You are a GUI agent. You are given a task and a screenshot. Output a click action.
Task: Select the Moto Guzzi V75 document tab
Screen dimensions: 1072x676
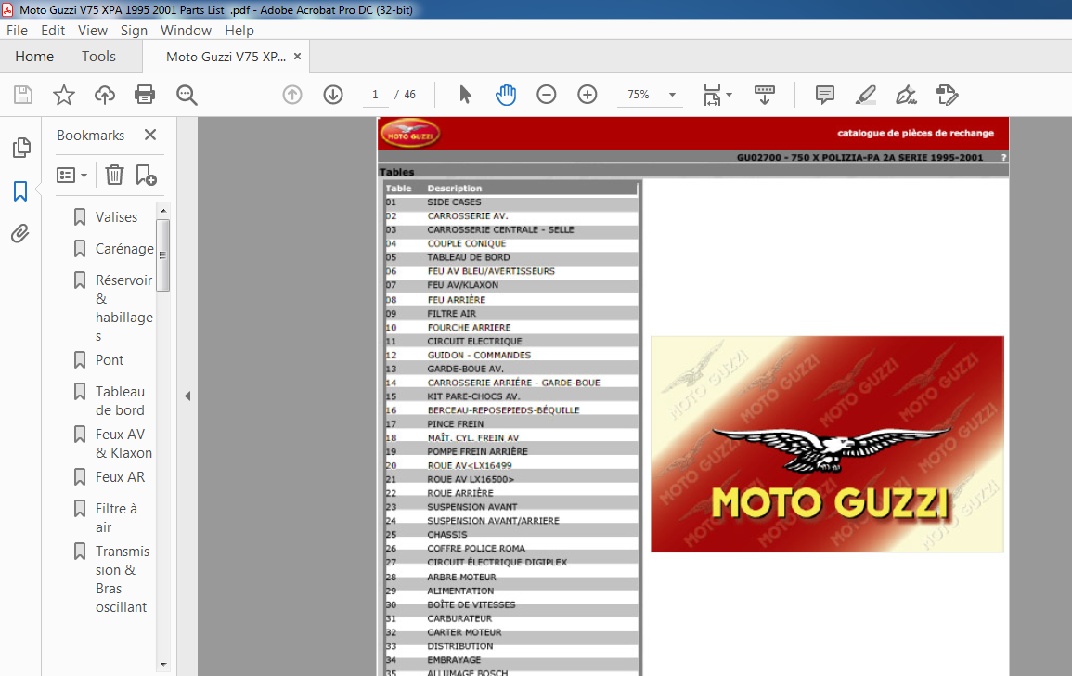226,57
